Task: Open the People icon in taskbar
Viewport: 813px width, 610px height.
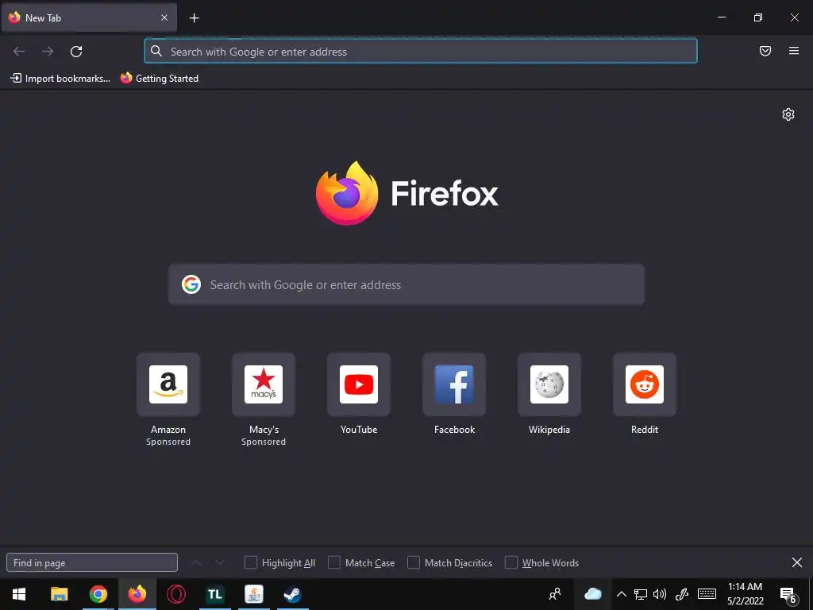Action: 555,594
